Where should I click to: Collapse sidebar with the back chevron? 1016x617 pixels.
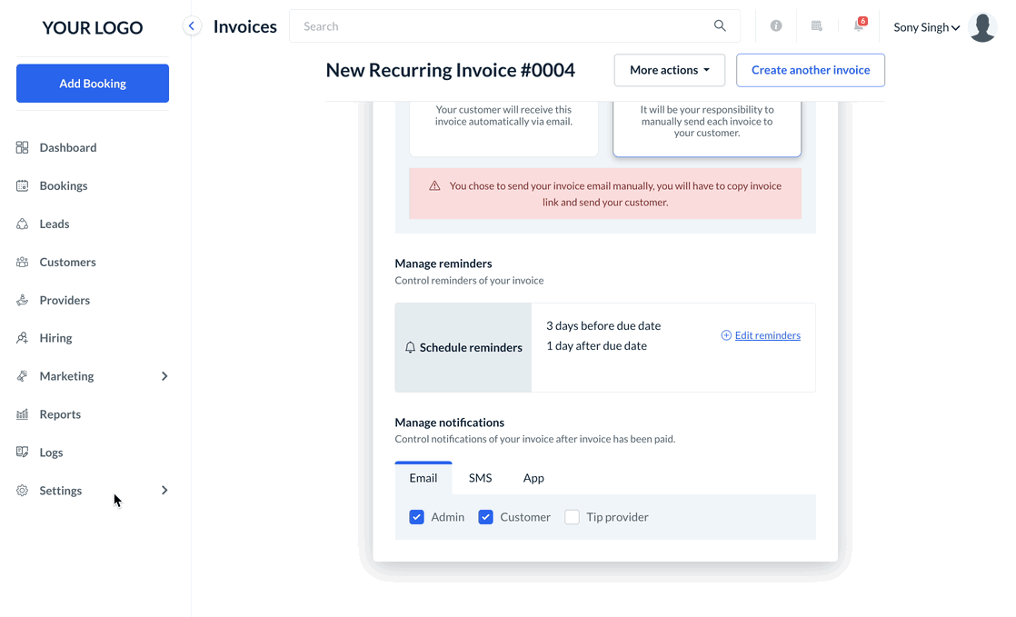point(192,26)
